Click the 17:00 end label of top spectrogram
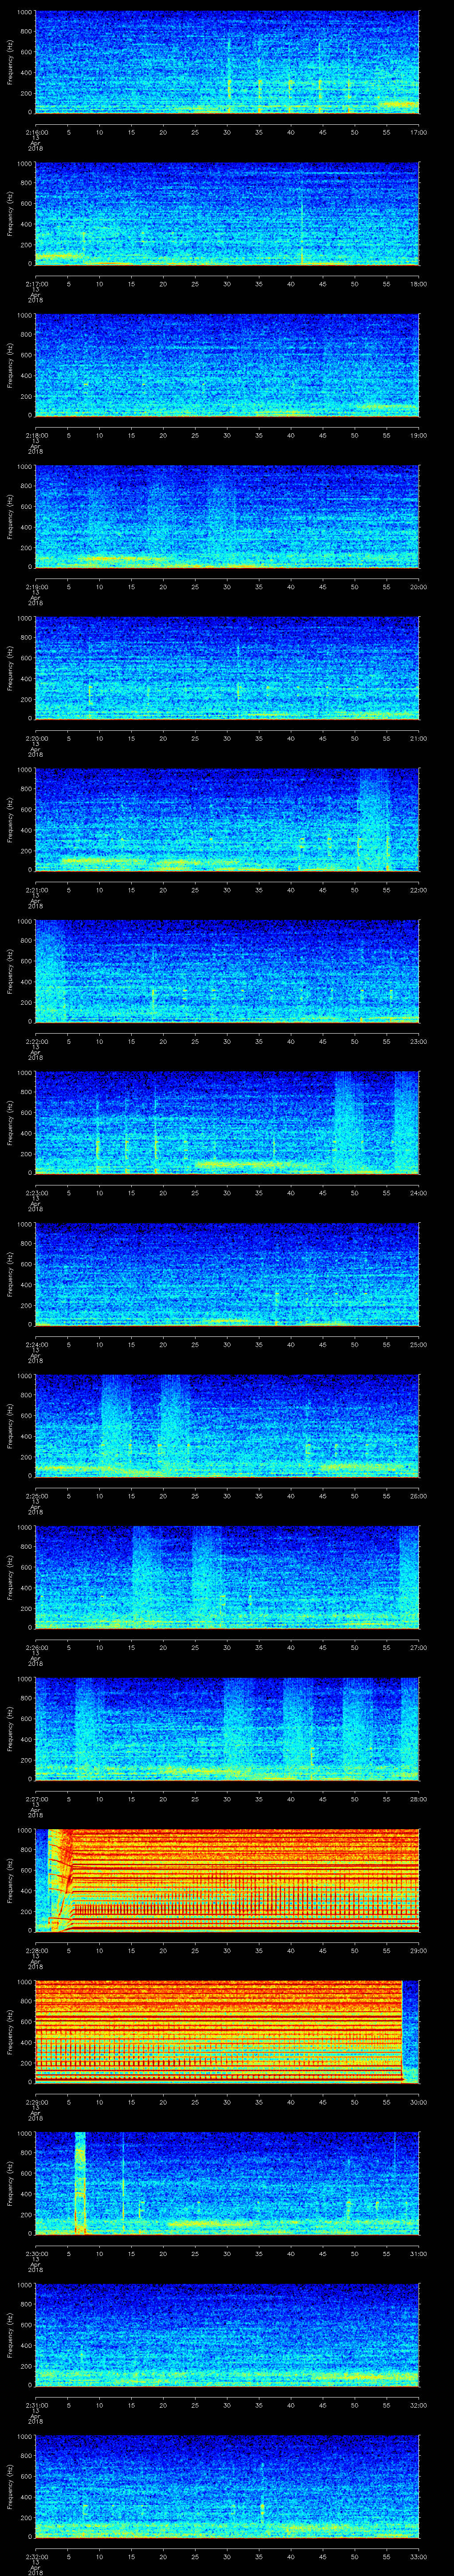The height and width of the screenshot is (2576, 454). click(418, 132)
